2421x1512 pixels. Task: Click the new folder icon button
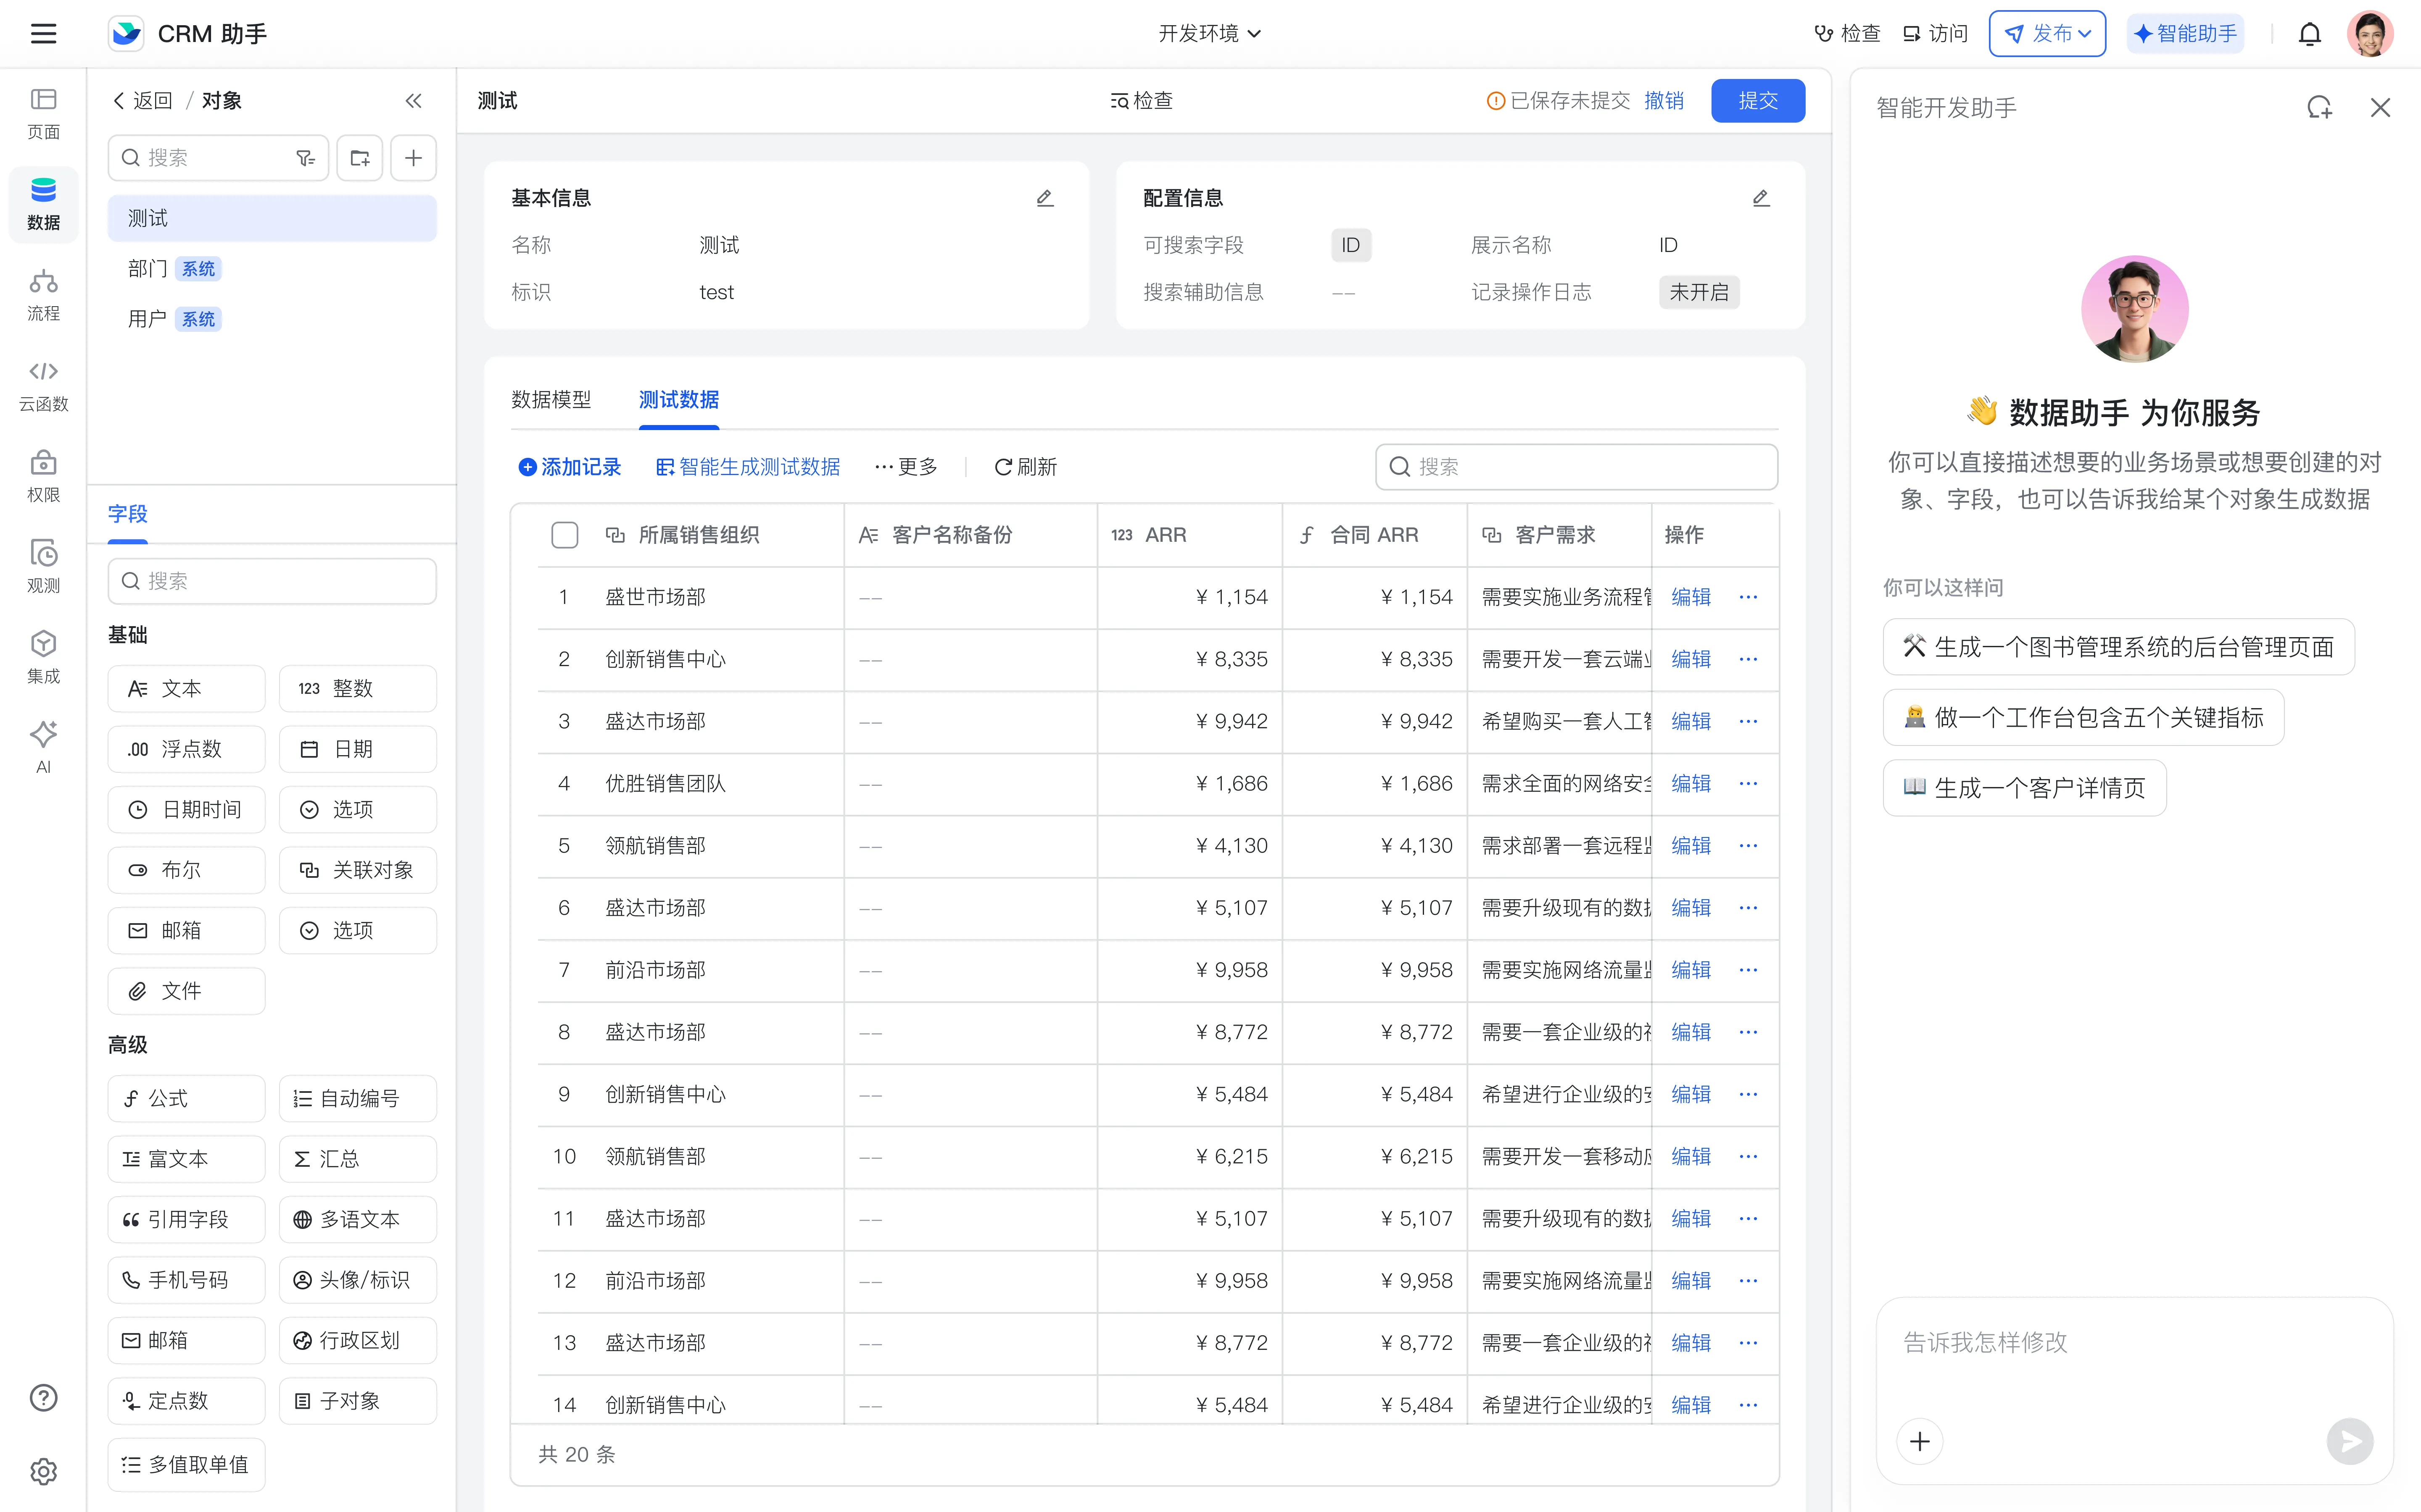(360, 158)
